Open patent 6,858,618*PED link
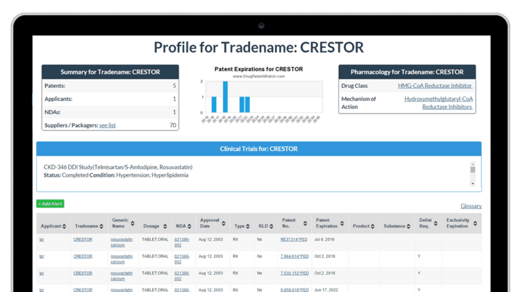 295,290
